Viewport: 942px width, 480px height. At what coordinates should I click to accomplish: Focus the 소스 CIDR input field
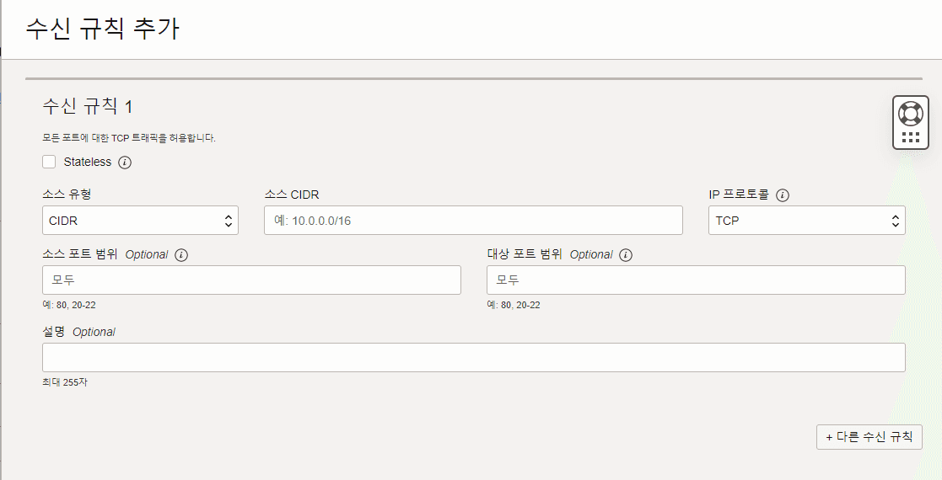[473, 221]
